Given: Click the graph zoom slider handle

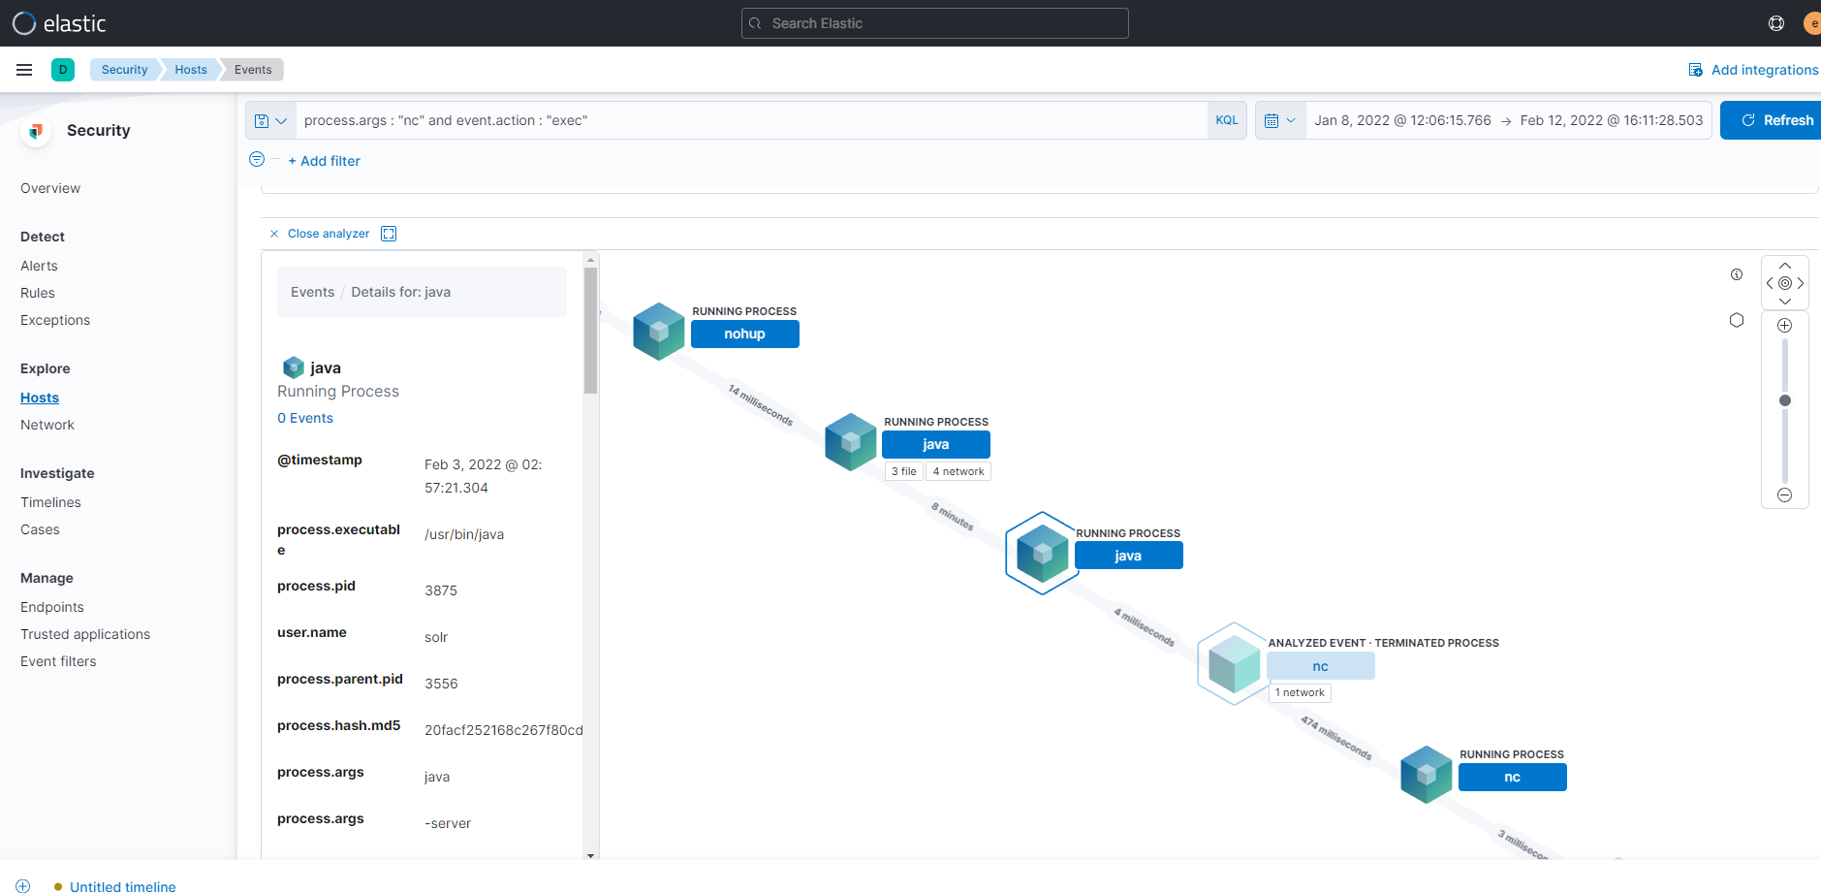Looking at the screenshot, I should click(x=1784, y=400).
